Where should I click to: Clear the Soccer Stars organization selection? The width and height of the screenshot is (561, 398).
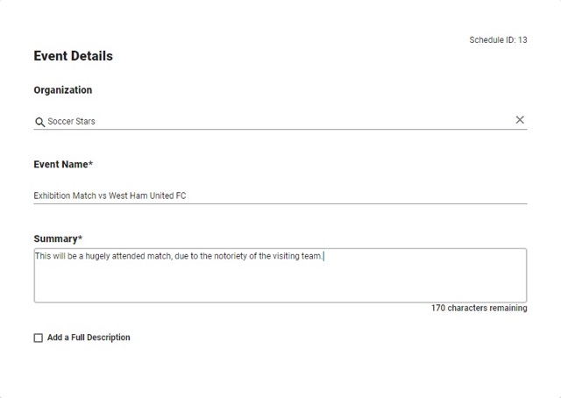point(520,120)
